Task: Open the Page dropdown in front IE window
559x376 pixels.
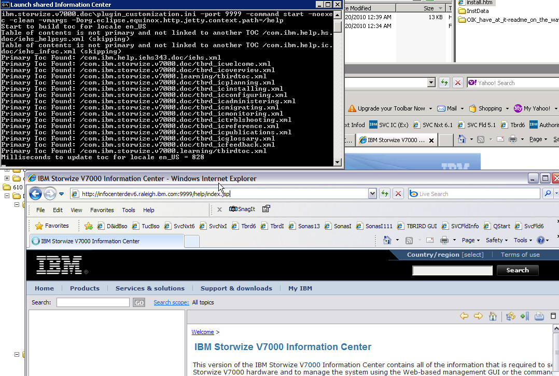Action: click(471, 240)
